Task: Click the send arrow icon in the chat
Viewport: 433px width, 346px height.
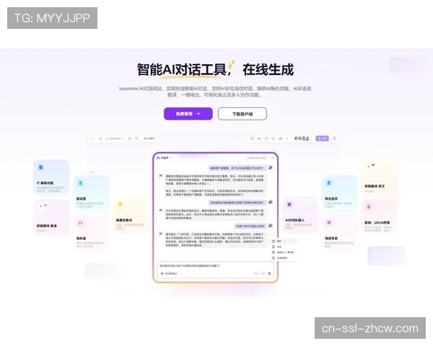Action: 269,274
